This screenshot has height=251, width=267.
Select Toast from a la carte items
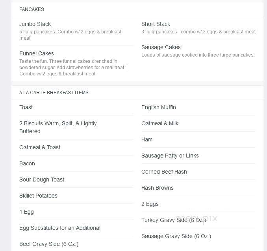(26, 107)
